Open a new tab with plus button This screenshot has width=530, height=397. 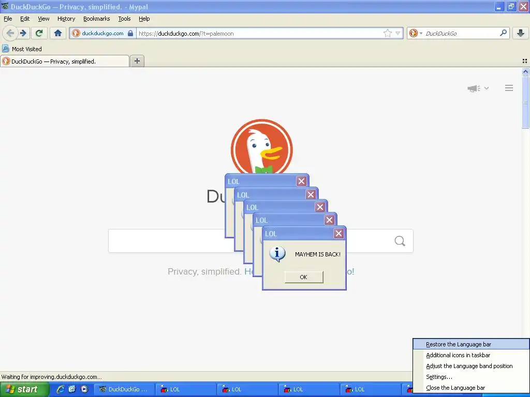[x=137, y=61]
